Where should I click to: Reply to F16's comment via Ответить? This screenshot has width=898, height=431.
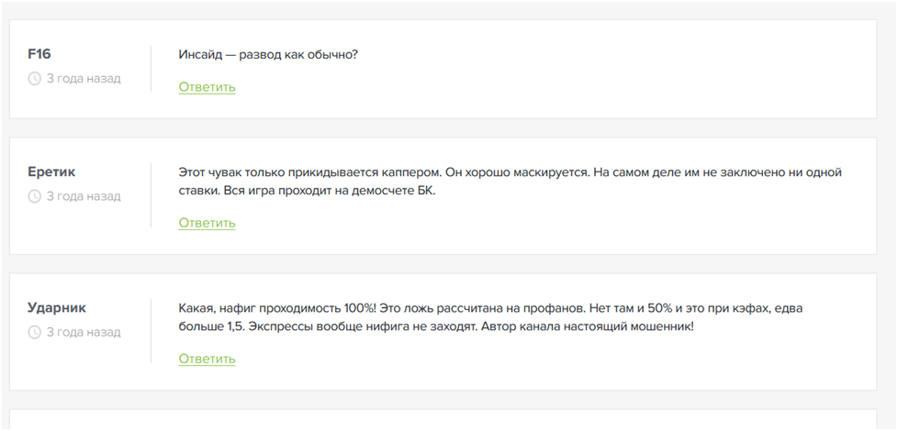(x=207, y=87)
